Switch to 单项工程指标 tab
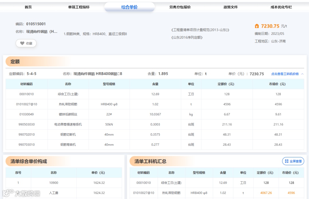This screenshot has height=199, width=309. [79, 7]
